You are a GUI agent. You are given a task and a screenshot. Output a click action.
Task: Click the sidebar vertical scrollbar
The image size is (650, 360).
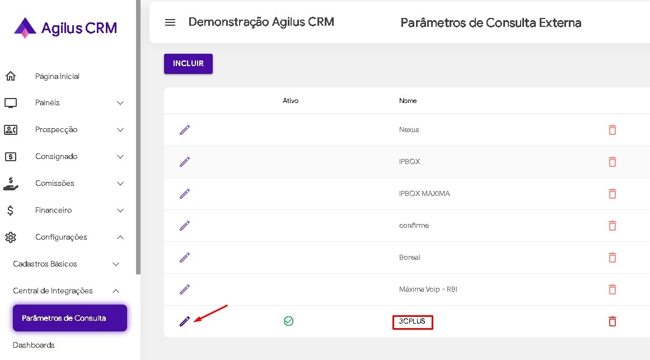point(138,137)
